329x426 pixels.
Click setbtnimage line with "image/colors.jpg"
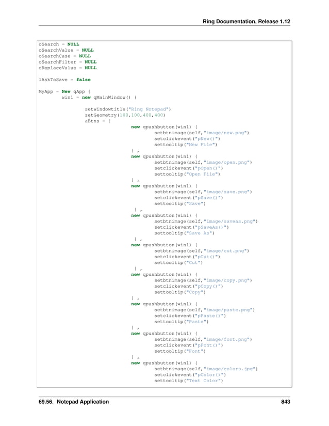206,369
